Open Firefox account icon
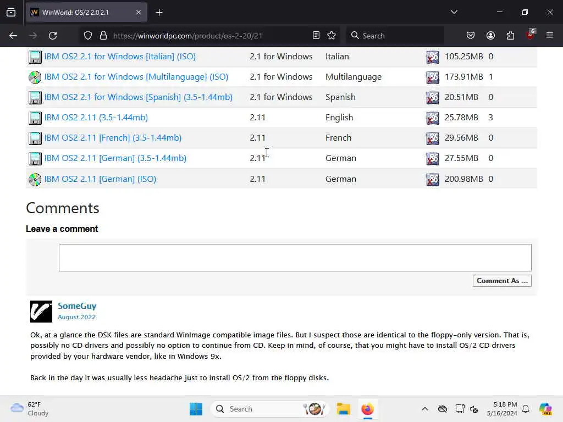 click(x=490, y=36)
